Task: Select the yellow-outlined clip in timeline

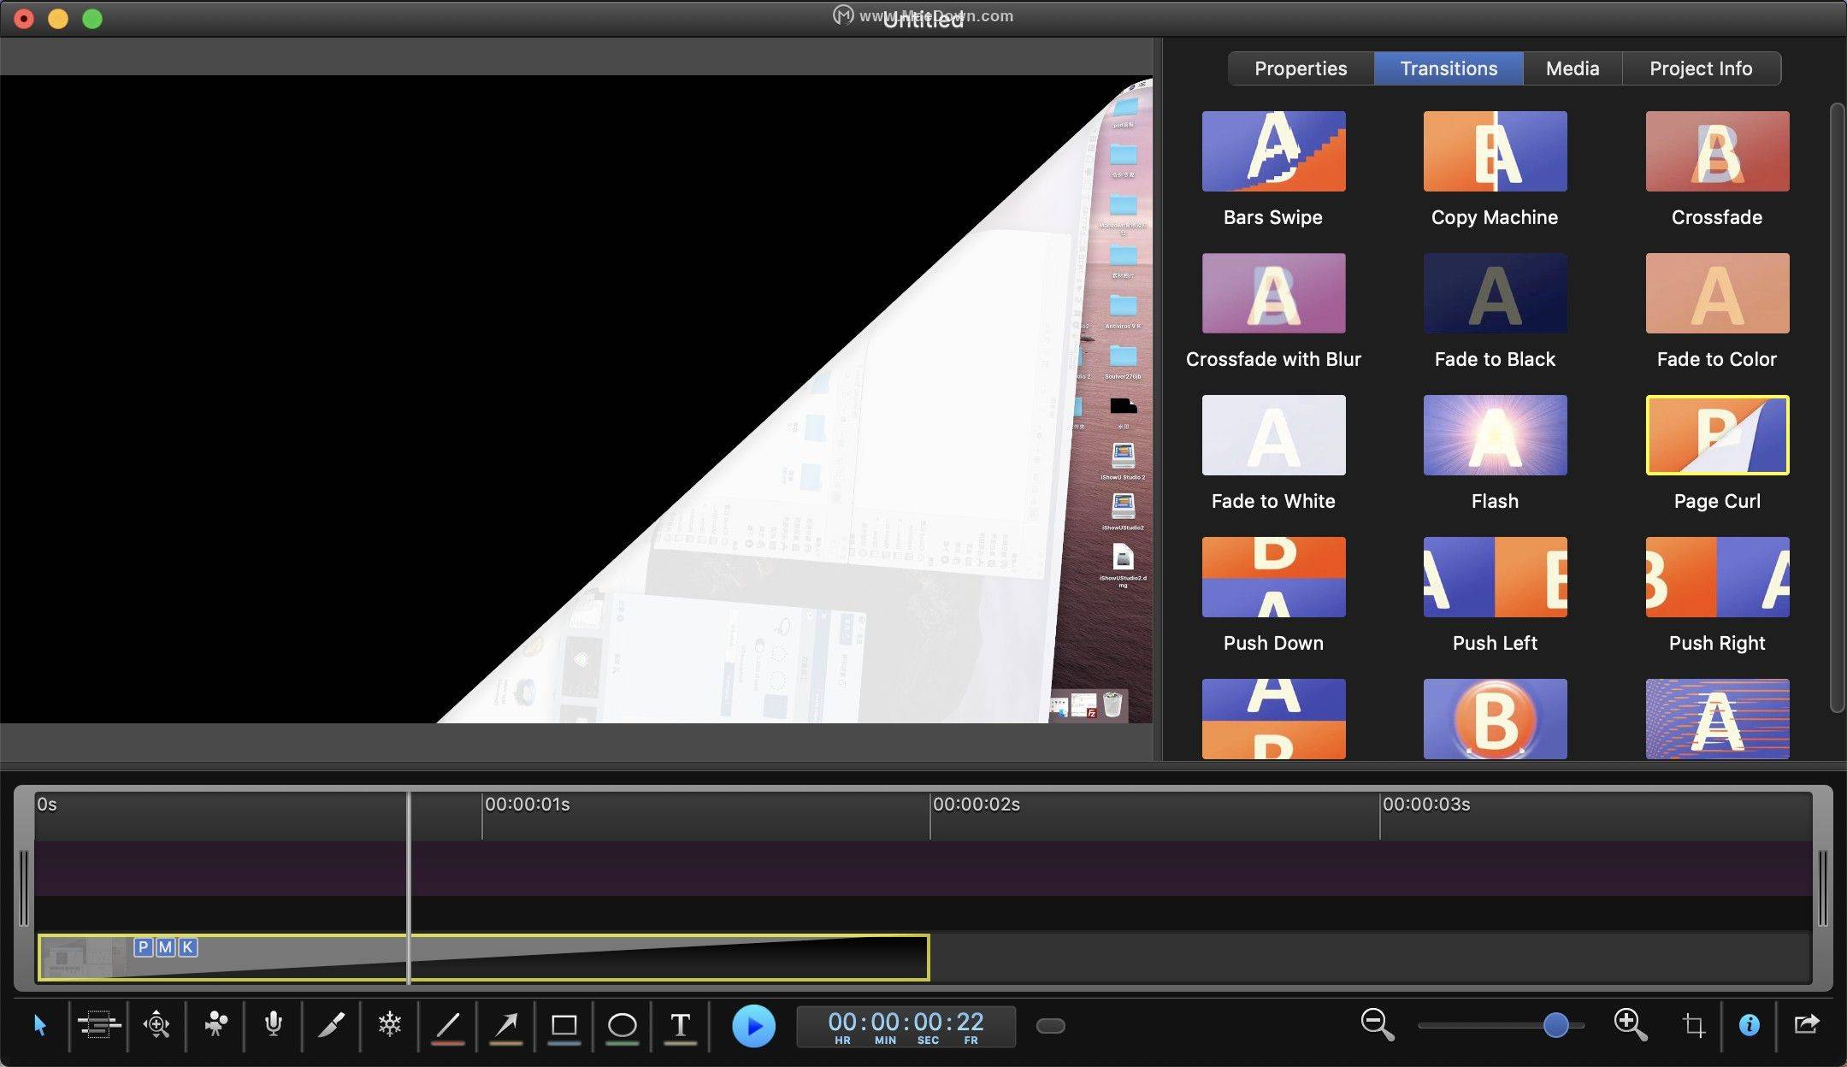Action: click(x=483, y=958)
